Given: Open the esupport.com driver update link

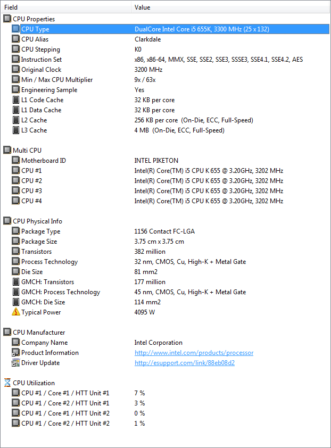Looking at the screenshot, I should point(184,363).
